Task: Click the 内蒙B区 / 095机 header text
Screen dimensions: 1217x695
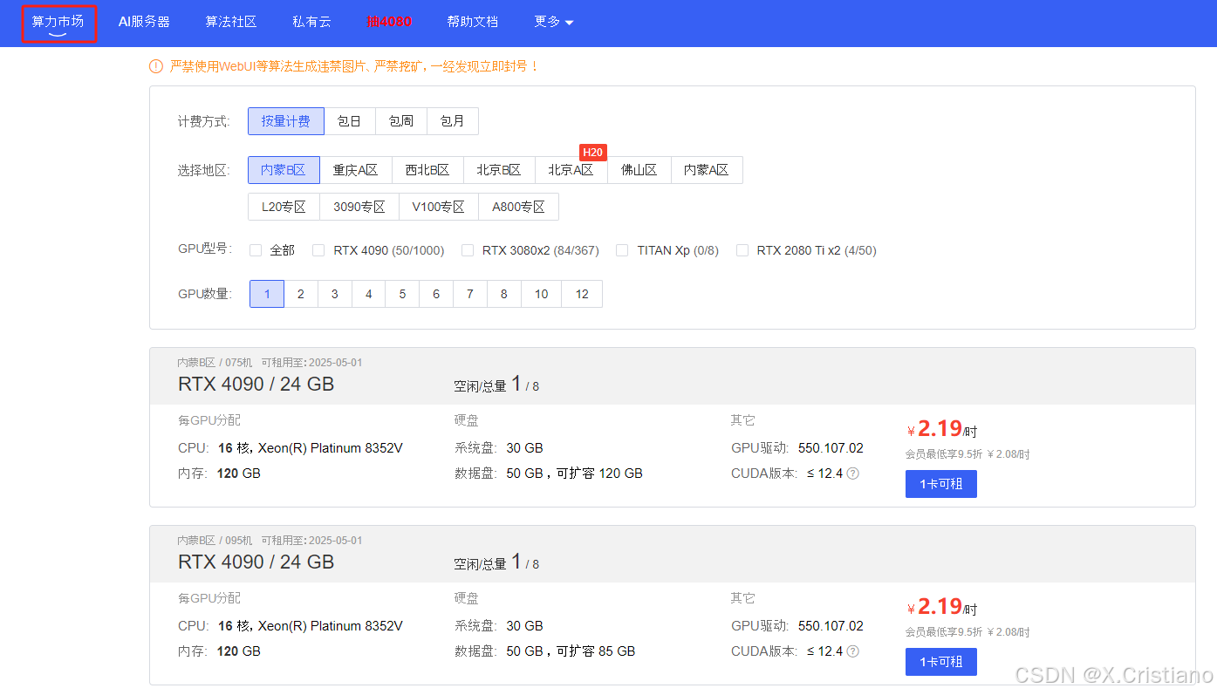Action: (x=215, y=541)
